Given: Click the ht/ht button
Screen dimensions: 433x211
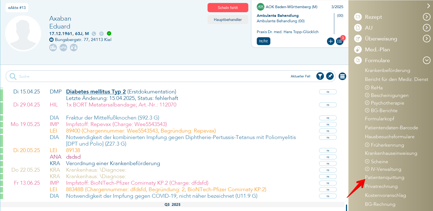Looking at the screenshot, I should [264, 41].
